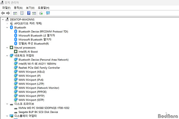Select WAN Miniport (PPTP)

[x=32, y=96]
